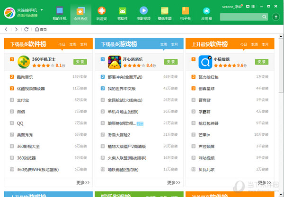Click the 开心消消乐 game icon

115,62
